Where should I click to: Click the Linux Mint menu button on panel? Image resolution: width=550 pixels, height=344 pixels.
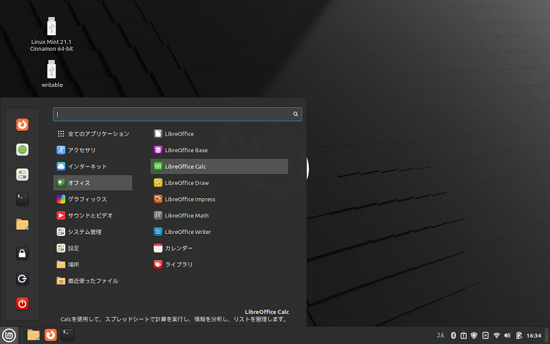[x=9, y=335]
